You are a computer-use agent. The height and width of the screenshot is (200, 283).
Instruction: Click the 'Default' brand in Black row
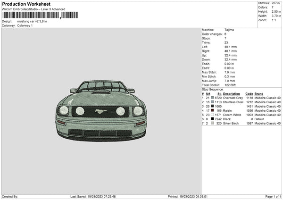click(x=259, y=119)
